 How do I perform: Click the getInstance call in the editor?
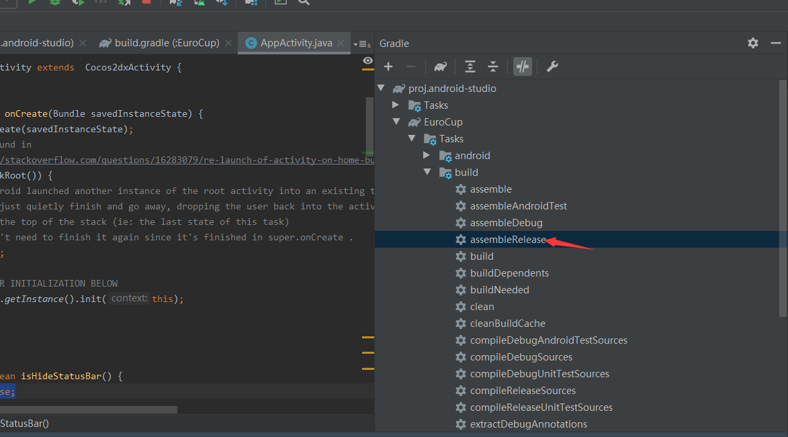point(34,299)
